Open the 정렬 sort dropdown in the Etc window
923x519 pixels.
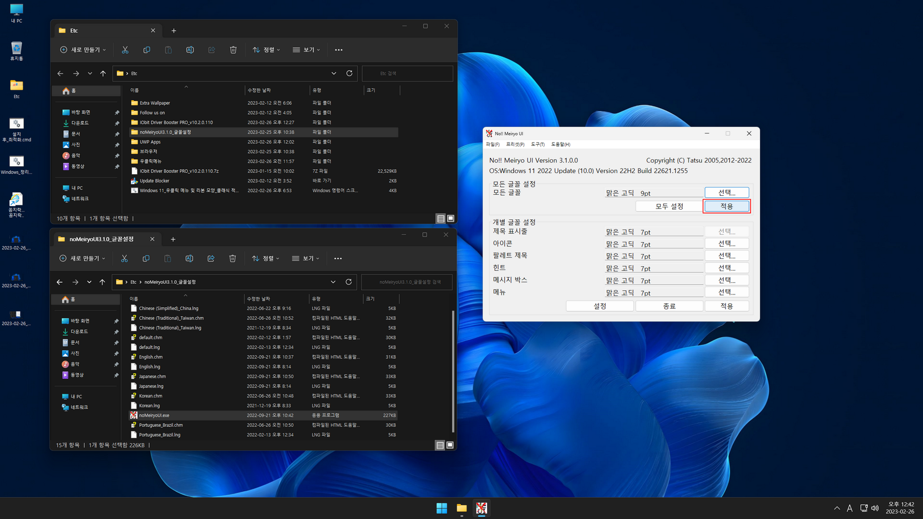[266, 50]
